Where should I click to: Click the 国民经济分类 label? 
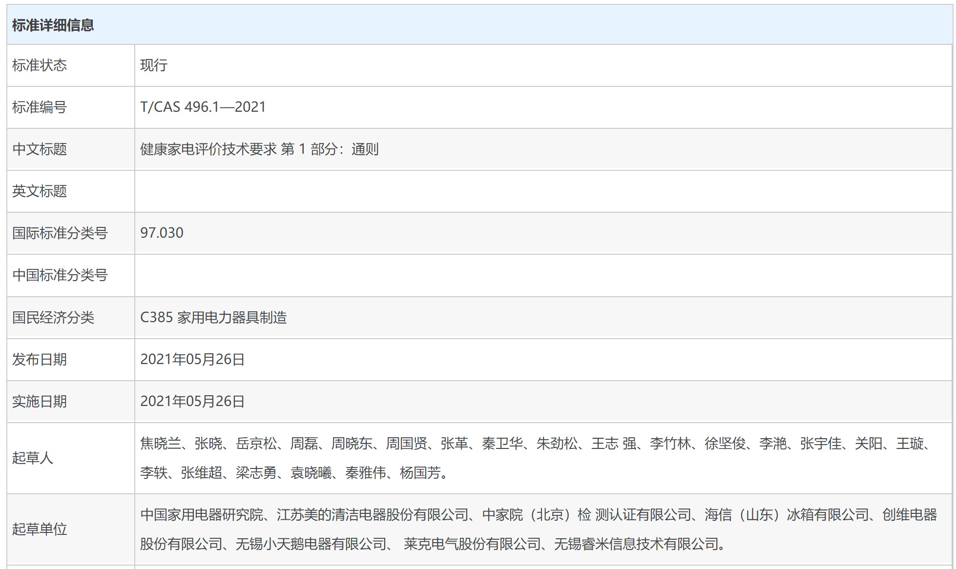tap(53, 318)
